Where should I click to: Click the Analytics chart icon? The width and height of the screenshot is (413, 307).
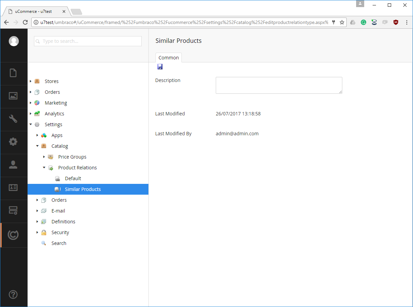click(x=37, y=114)
